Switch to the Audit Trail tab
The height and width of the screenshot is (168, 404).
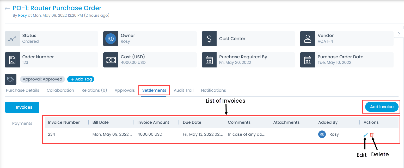click(x=183, y=90)
